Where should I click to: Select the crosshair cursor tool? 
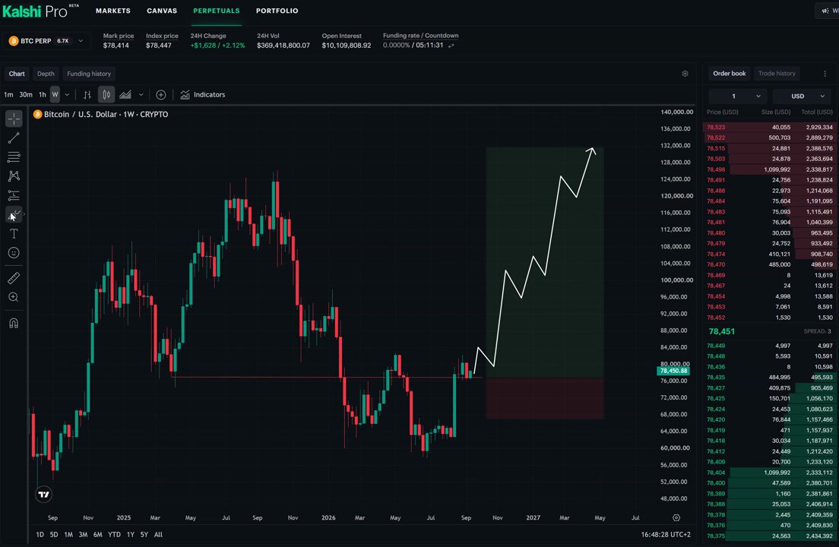tap(14, 119)
